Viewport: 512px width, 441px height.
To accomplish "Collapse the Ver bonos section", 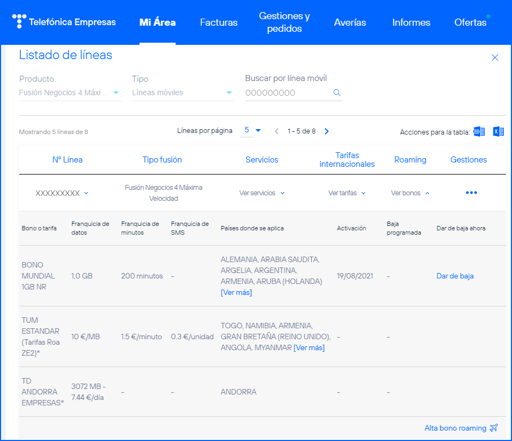I will pyautogui.click(x=410, y=193).
